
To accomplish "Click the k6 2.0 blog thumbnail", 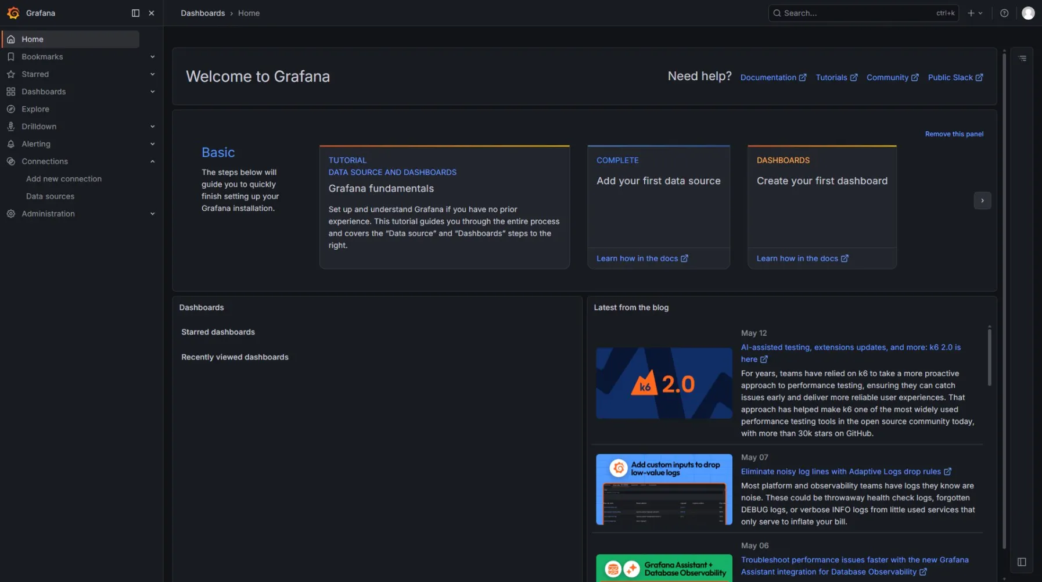I will [664, 383].
